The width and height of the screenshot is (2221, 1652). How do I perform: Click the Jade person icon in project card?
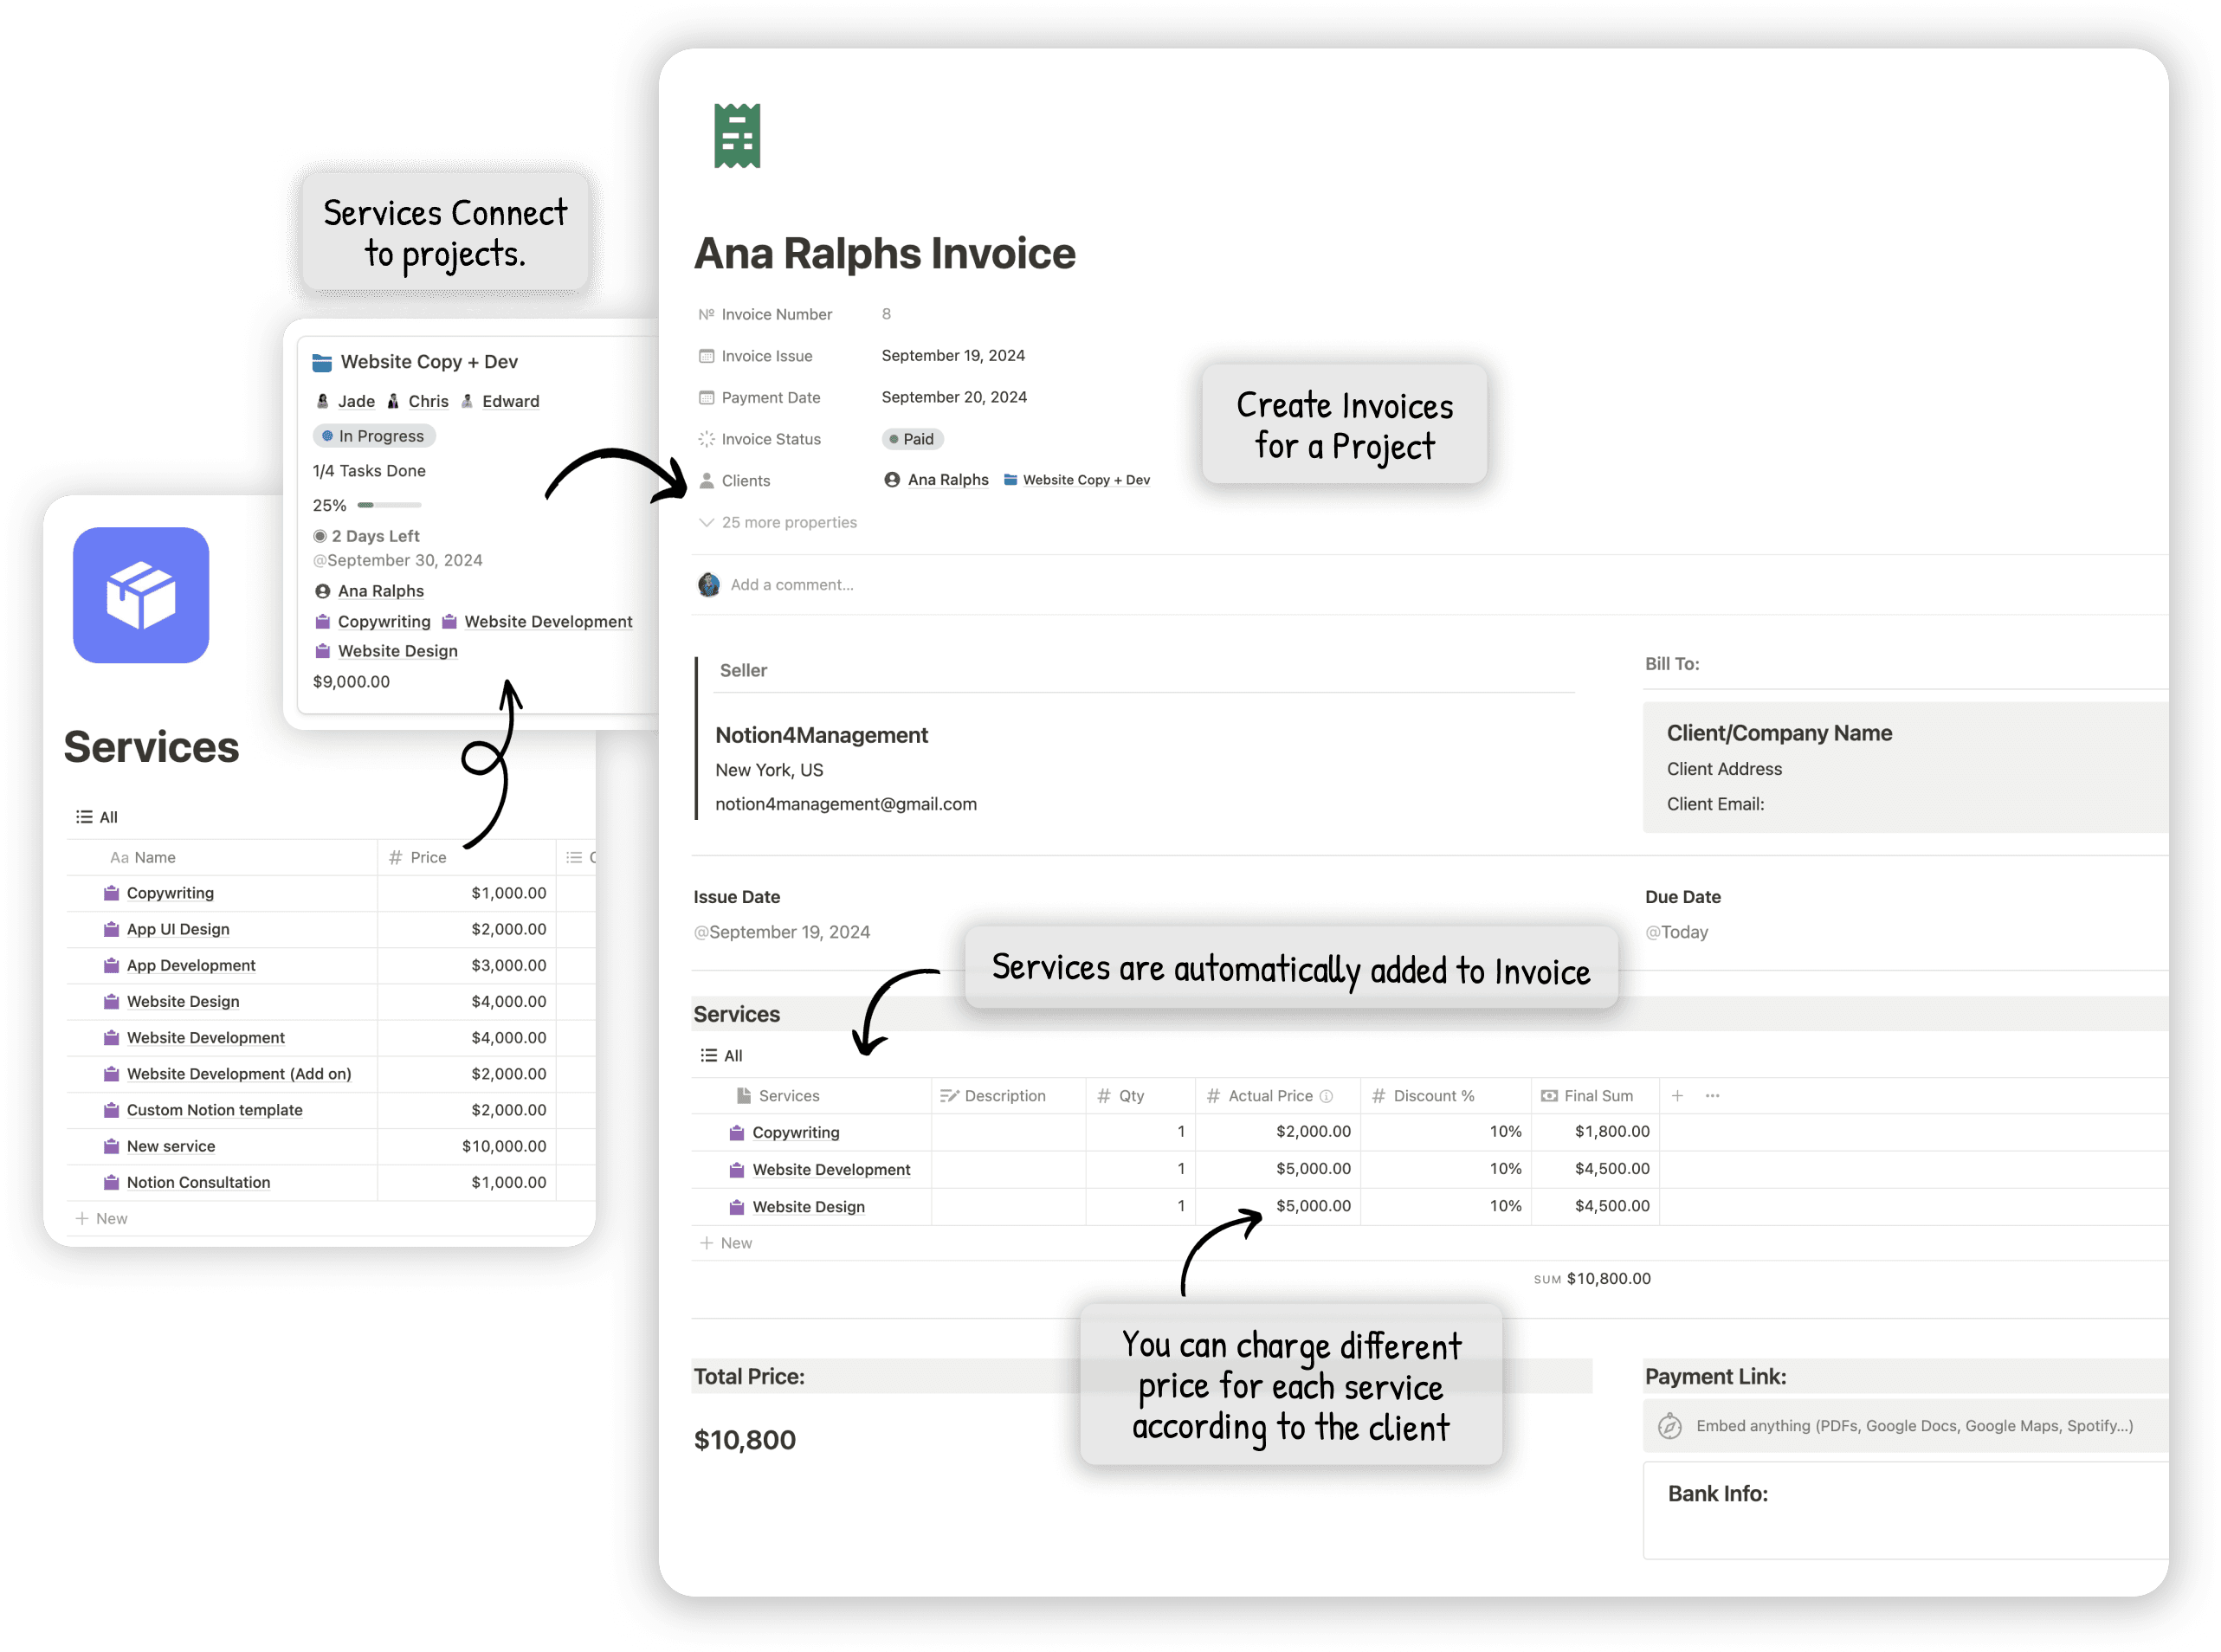pos(322,401)
